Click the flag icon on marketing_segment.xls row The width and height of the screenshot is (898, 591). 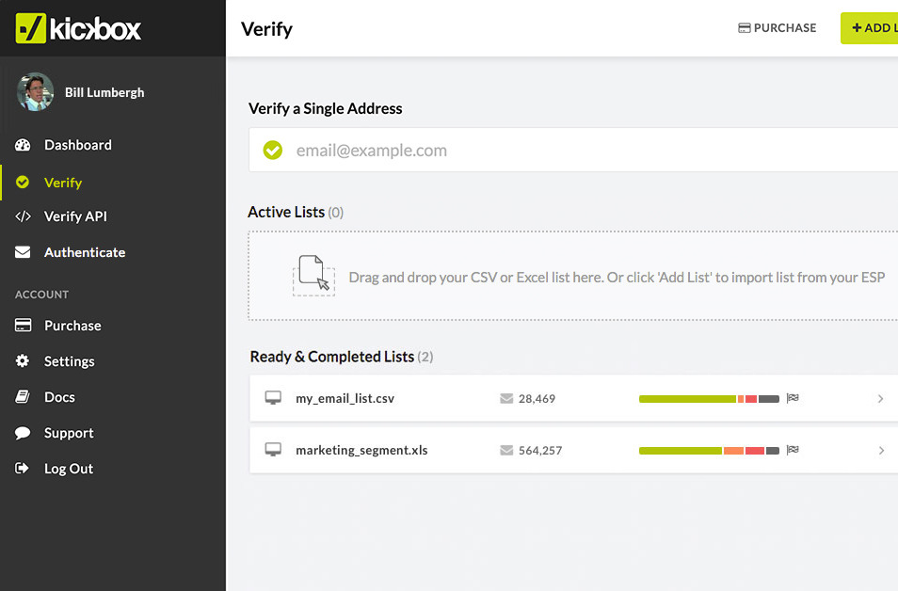pyautogui.click(x=793, y=451)
